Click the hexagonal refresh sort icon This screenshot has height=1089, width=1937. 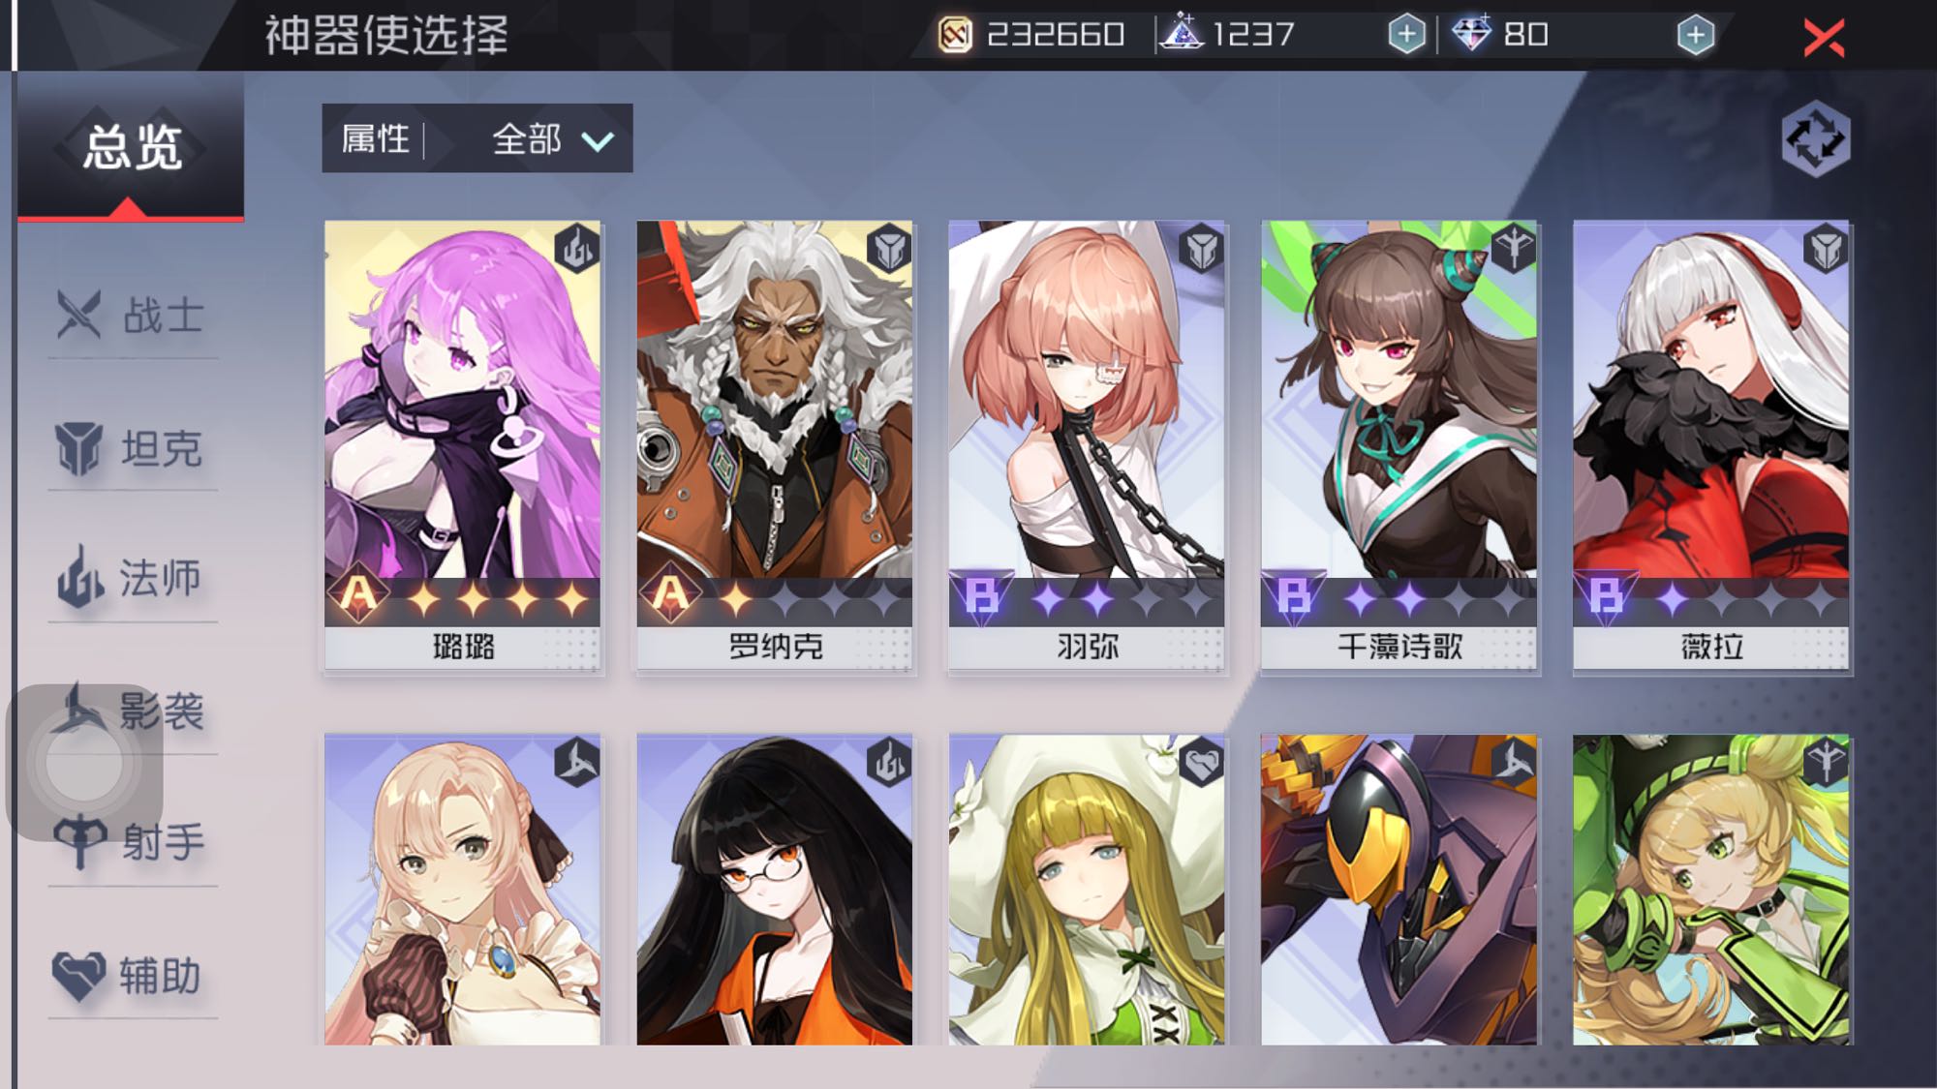(1816, 140)
